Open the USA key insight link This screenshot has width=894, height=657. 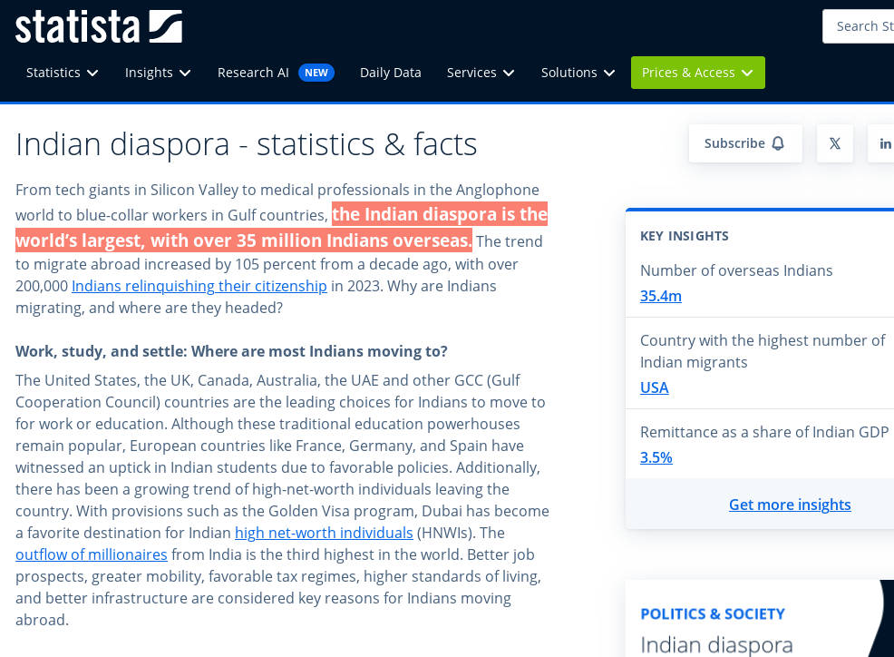pos(654,387)
